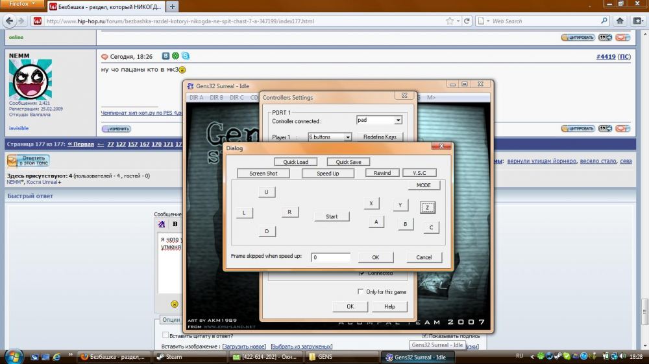The width and height of the screenshot is (649, 364).
Task: Cancel the key mapping Dialog
Action: [424, 257]
